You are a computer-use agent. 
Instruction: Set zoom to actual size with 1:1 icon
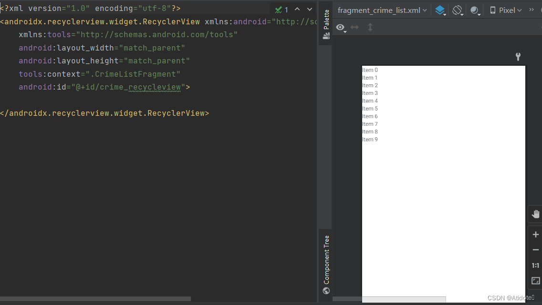click(535, 265)
